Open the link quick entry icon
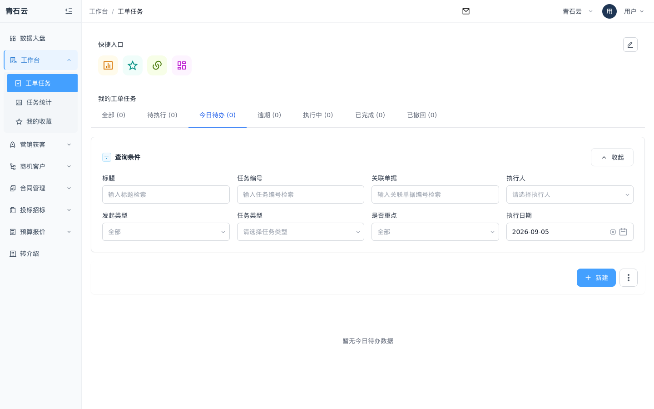Screen dimensions: 654x409 click(157, 65)
